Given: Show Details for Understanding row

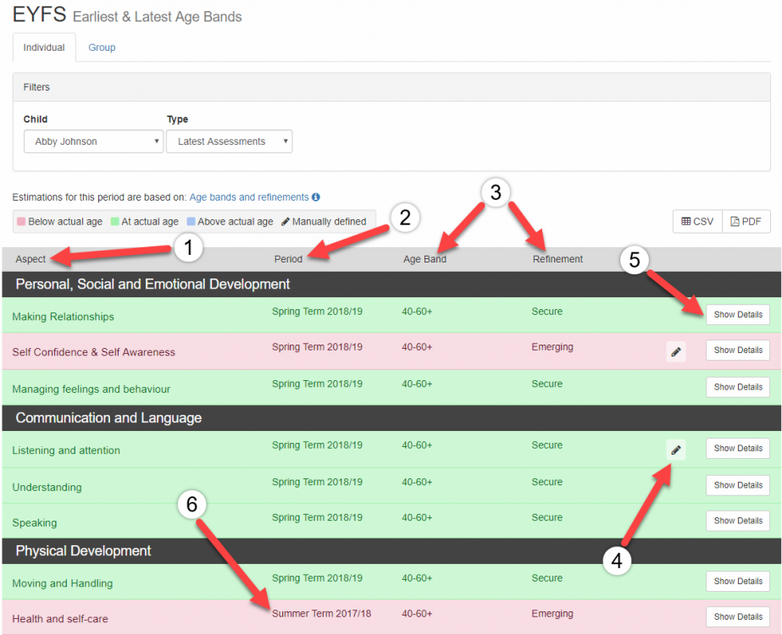Looking at the screenshot, I should coord(737,485).
